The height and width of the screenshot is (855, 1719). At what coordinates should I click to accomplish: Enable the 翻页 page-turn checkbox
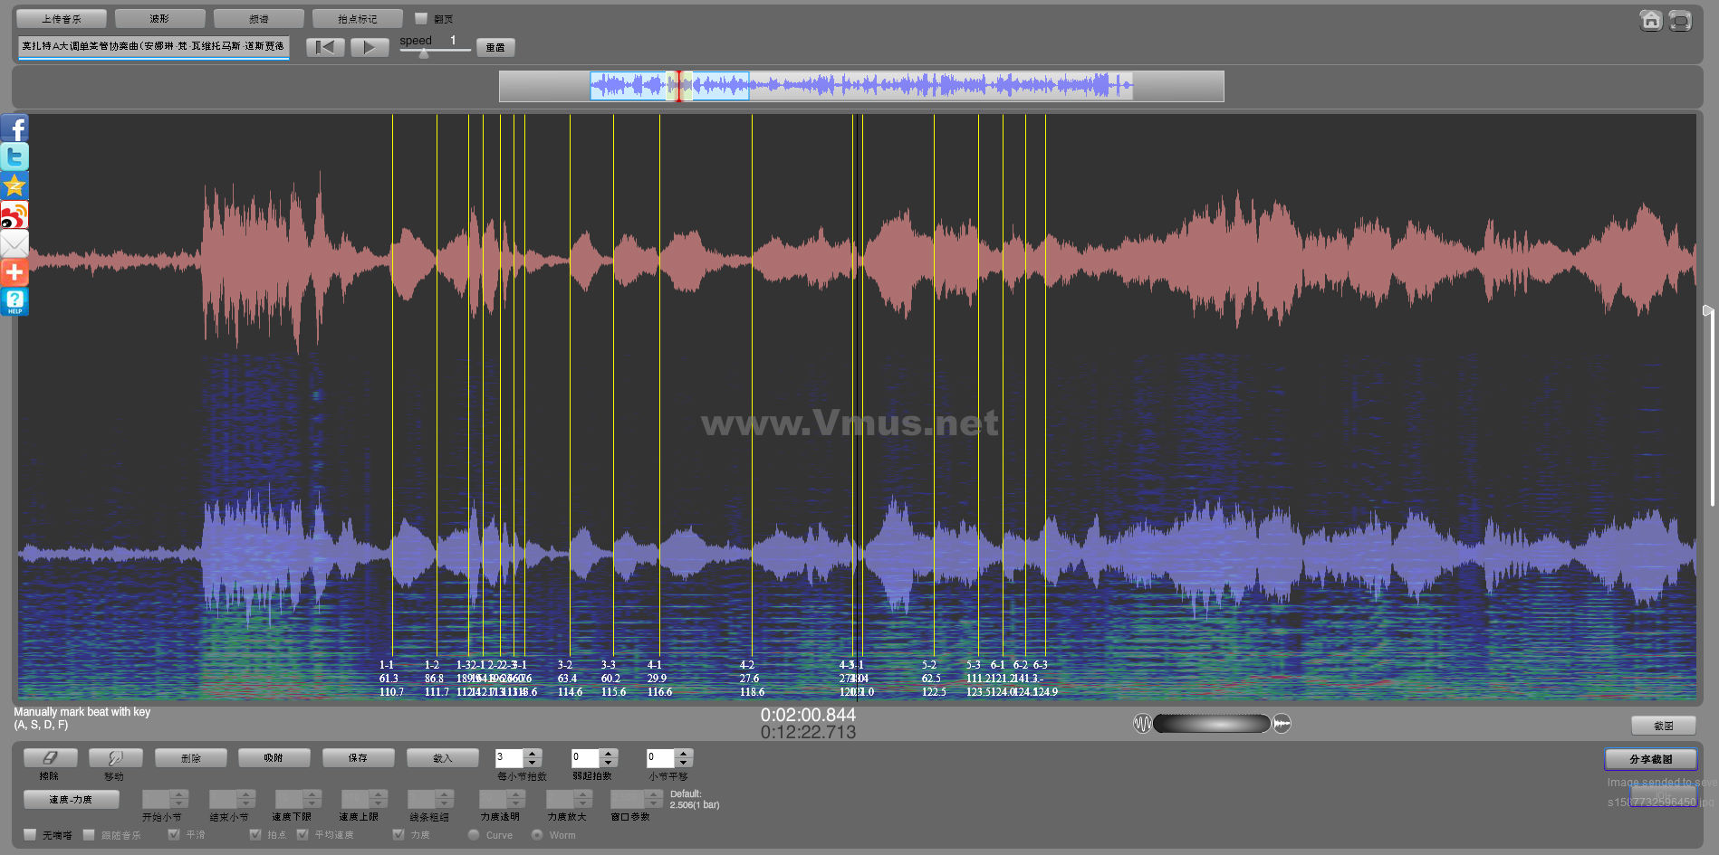point(421,19)
